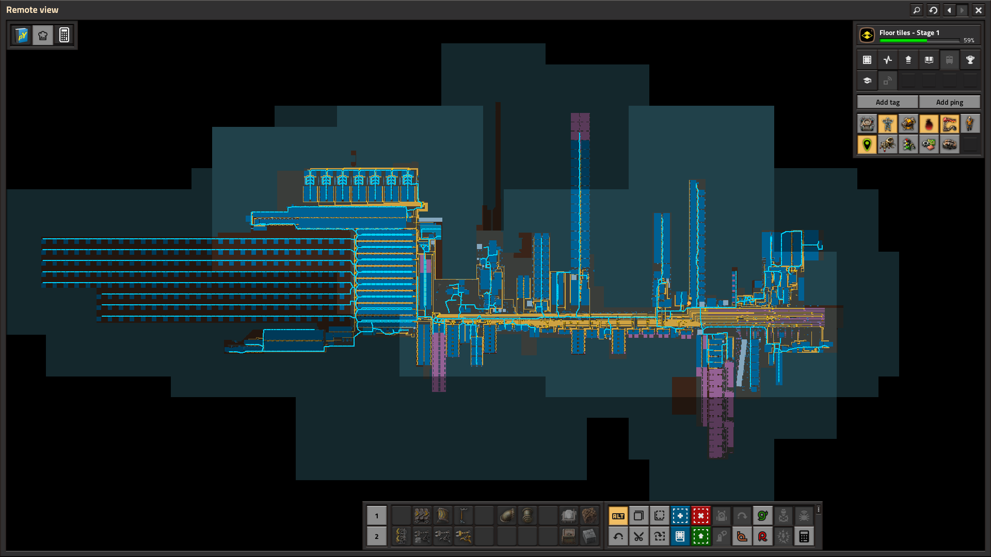Select the green upgrade planner shortcut
The image size is (991, 557).
[x=701, y=536]
